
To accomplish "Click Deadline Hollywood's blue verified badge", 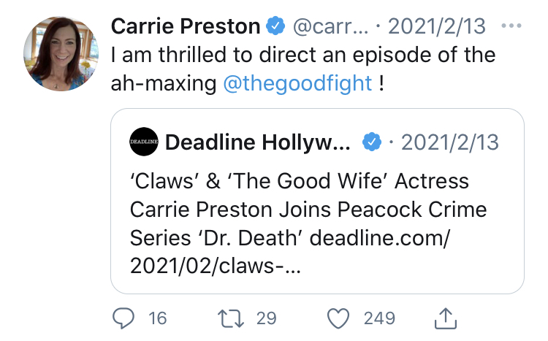I will tap(372, 142).
